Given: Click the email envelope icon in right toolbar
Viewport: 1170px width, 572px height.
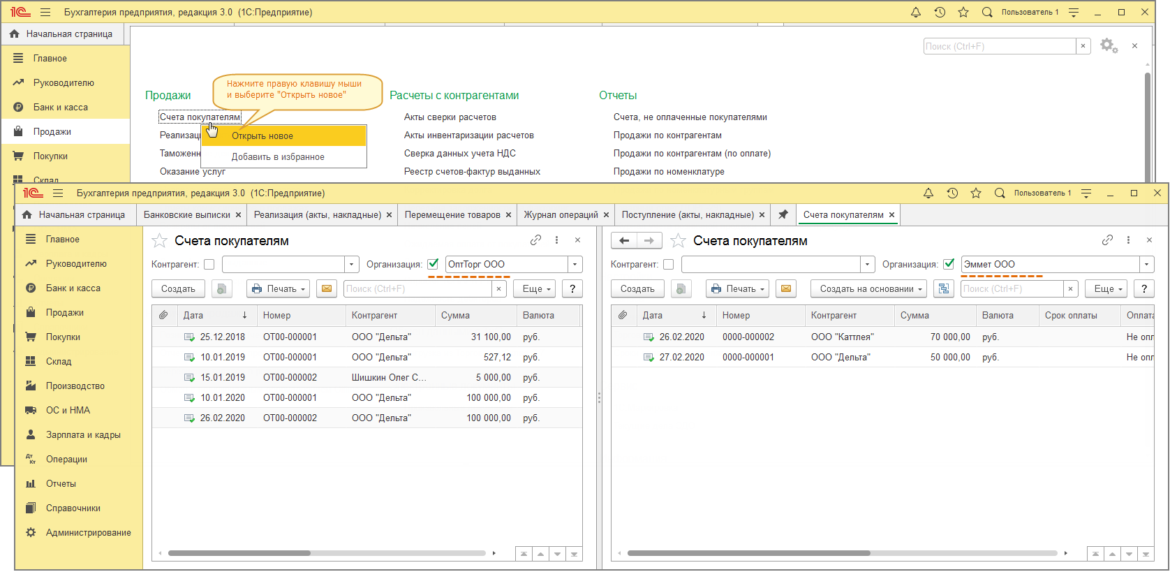Looking at the screenshot, I should tap(786, 289).
